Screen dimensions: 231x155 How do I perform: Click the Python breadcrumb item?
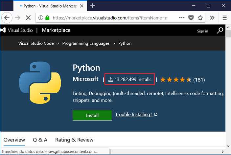(x=125, y=43)
